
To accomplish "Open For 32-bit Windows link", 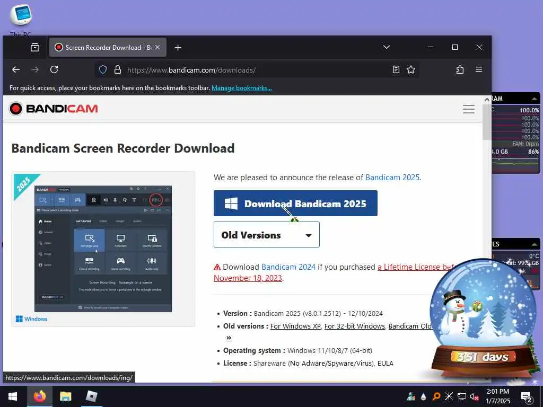I will 355,326.
